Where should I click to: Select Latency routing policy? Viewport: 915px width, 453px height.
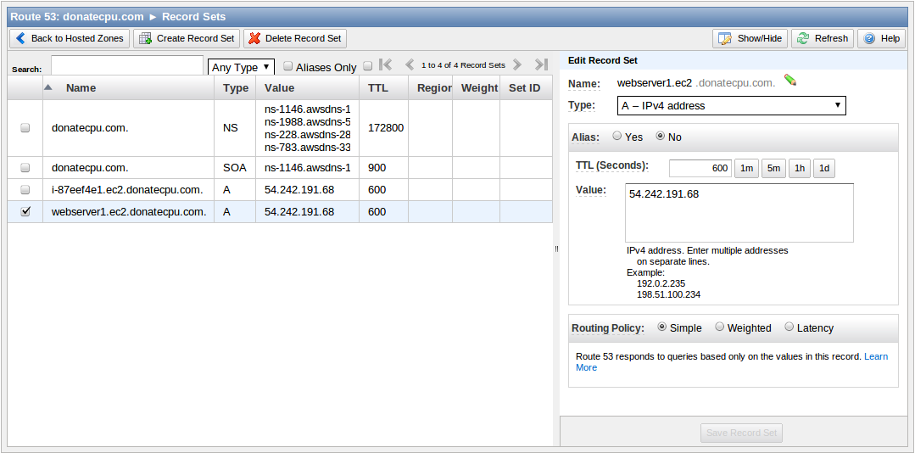789,327
